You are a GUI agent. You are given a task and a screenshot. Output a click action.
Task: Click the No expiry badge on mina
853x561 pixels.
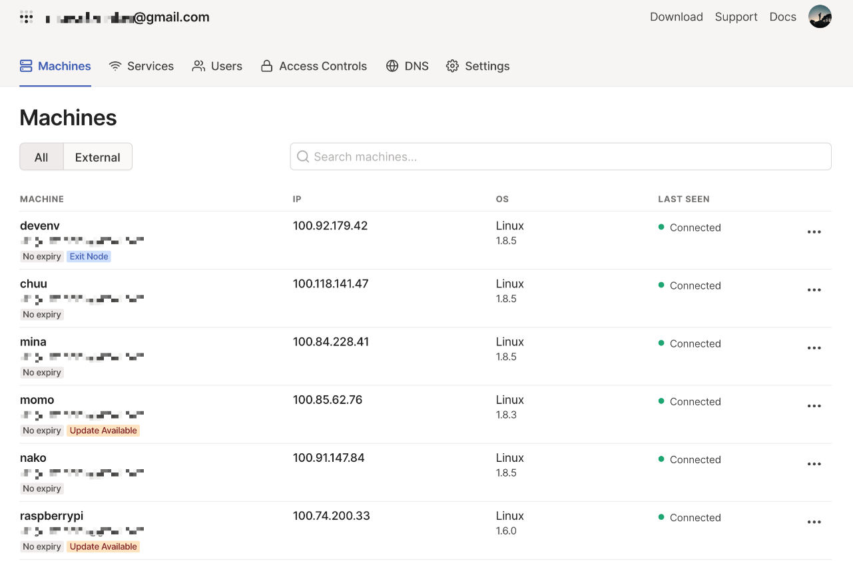tap(42, 372)
